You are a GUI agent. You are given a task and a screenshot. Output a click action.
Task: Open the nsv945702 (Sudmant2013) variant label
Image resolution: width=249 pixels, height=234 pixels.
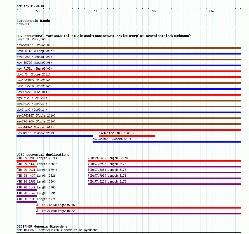point(112,139)
